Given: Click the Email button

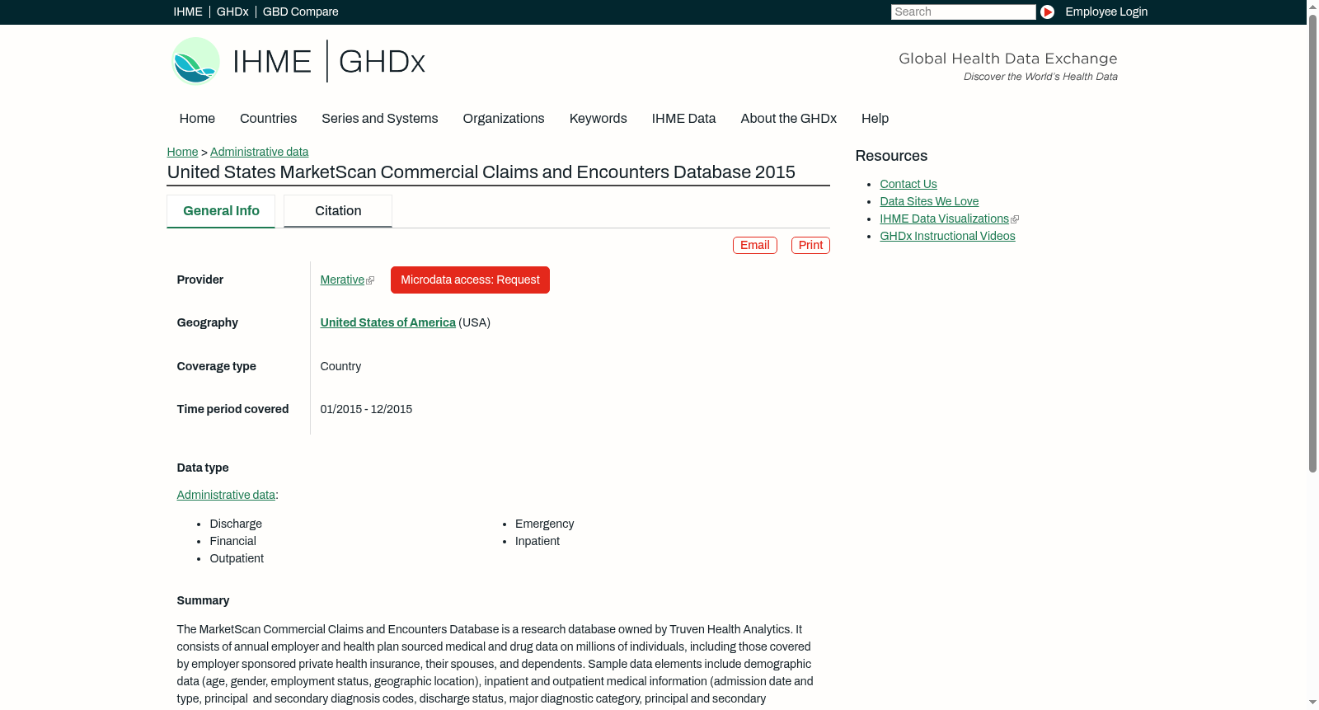Looking at the screenshot, I should point(755,246).
